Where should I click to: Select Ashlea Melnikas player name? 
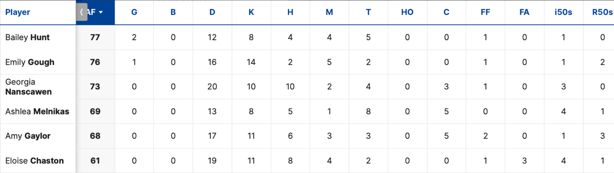pos(37,111)
